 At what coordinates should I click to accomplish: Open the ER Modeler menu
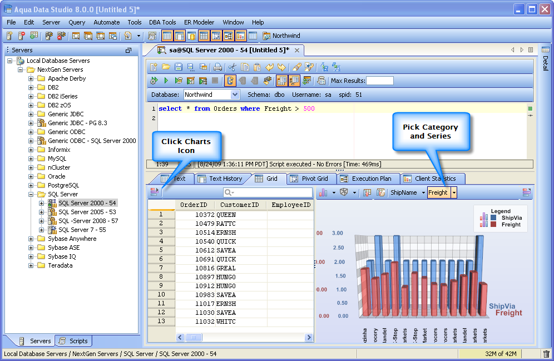pos(199,22)
